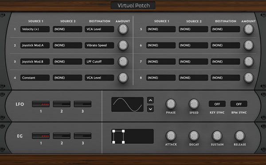
Task: Toggle LFO BPM Sync OFF button
Action: 239,104
